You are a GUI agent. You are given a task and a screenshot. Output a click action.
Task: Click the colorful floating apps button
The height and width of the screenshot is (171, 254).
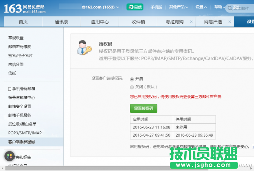coord(10,156)
